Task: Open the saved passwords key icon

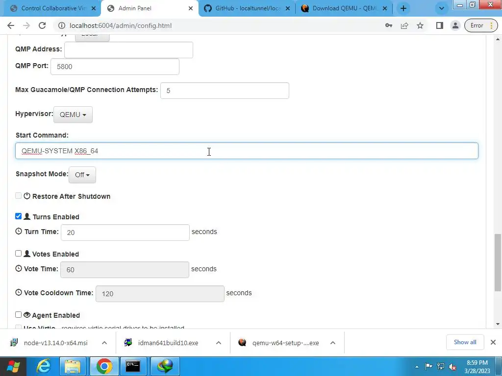Action: tap(389, 25)
